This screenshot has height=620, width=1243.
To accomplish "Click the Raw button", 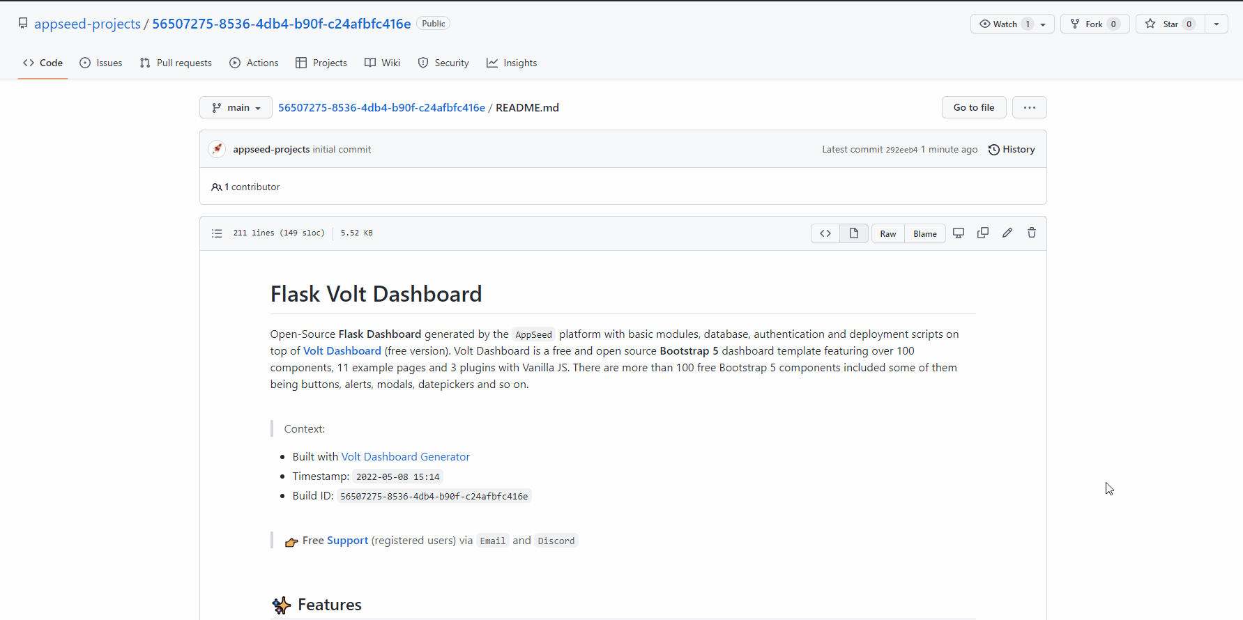I will coord(888,233).
